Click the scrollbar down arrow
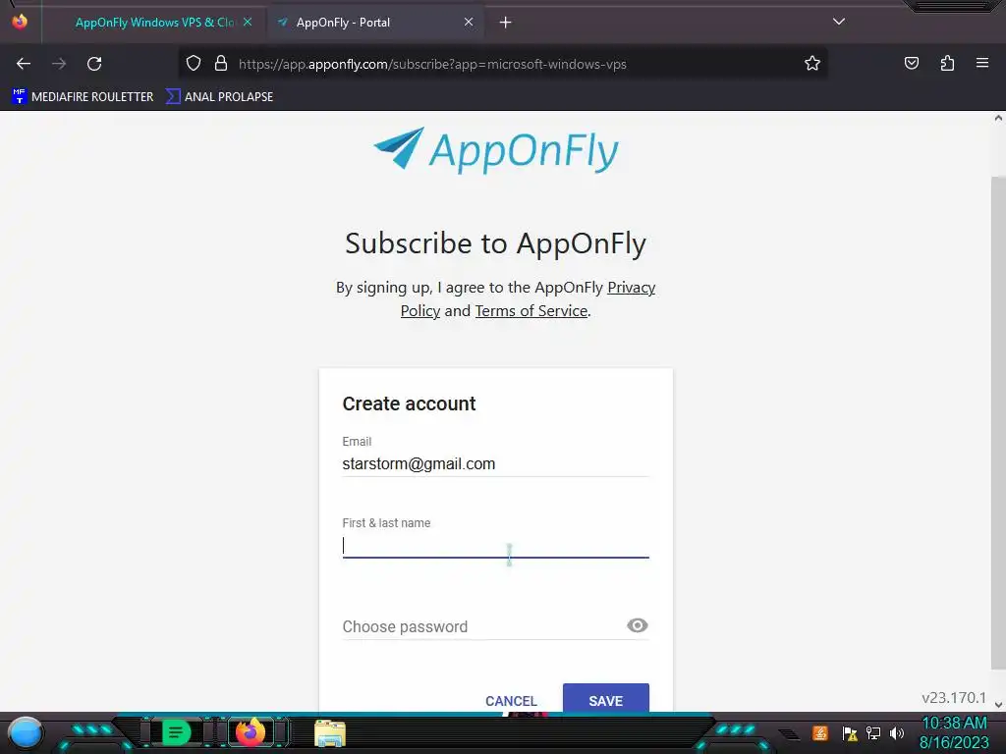The width and height of the screenshot is (1006, 754). pos(998,705)
